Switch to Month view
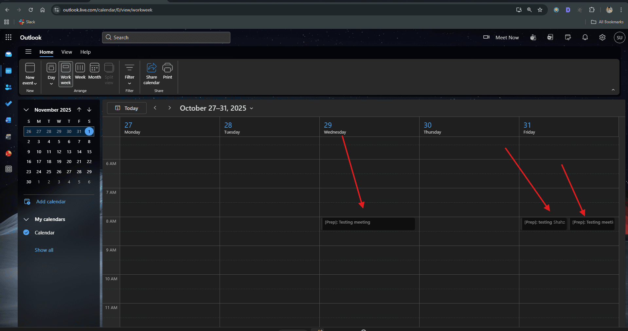The width and height of the screenshot is (628, 331). coord(95,71)
